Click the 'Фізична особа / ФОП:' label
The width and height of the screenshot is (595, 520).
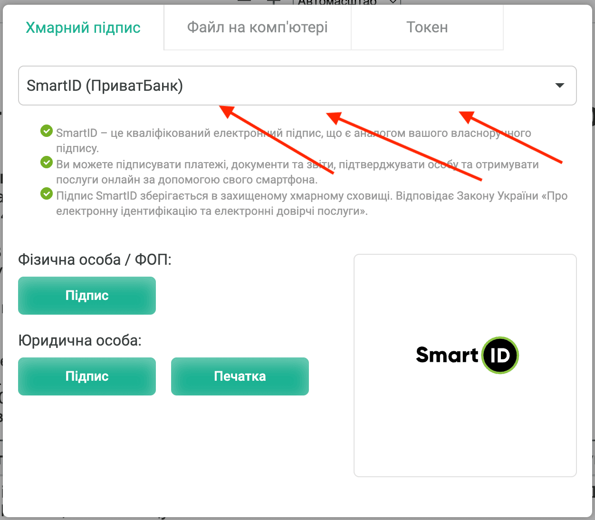coord(95,260)
